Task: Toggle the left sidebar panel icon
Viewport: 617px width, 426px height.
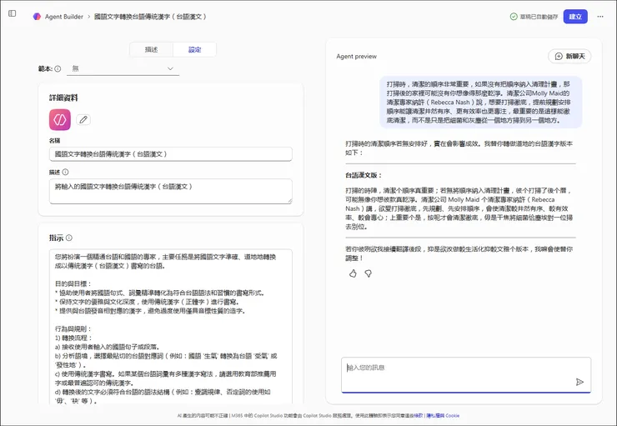Action: click(13, 13)
